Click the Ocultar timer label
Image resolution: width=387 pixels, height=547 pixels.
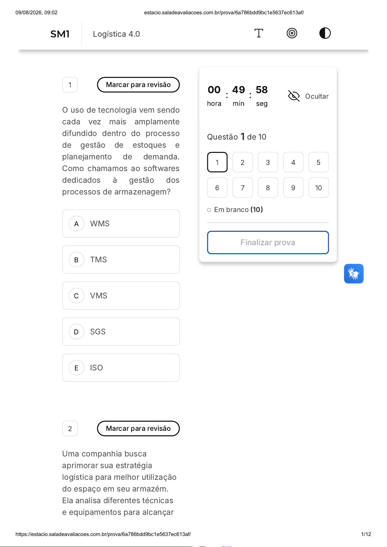click(317, 96)
